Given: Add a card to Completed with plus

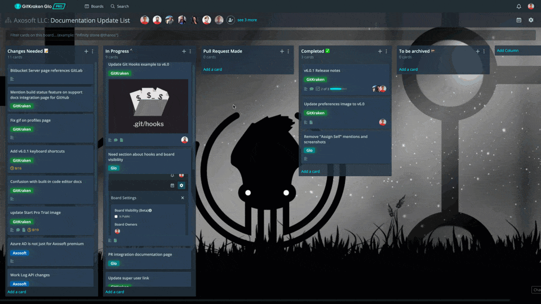Looking at the screenshot, I should (x=380, y=51).
